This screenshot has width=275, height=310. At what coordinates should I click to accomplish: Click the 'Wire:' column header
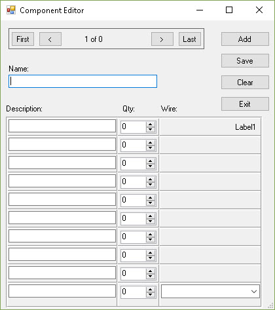coord(169,109)
